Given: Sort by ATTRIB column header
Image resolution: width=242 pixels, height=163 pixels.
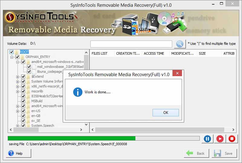Looking at the screenshot, I should coord(229,53).
